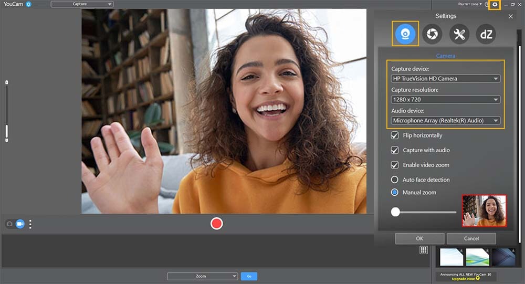Screen dimensions: 525x284
Task: Click the Camera section heading
Action: pyautogui.click(x=446, y=56)
